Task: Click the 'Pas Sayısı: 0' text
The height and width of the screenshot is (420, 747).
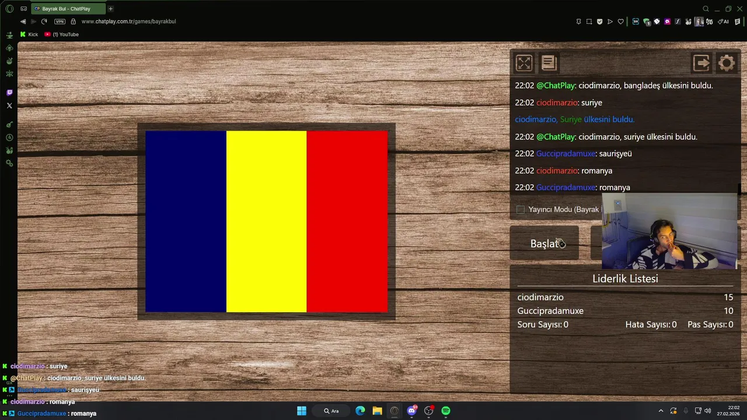Action: (710, 324)
